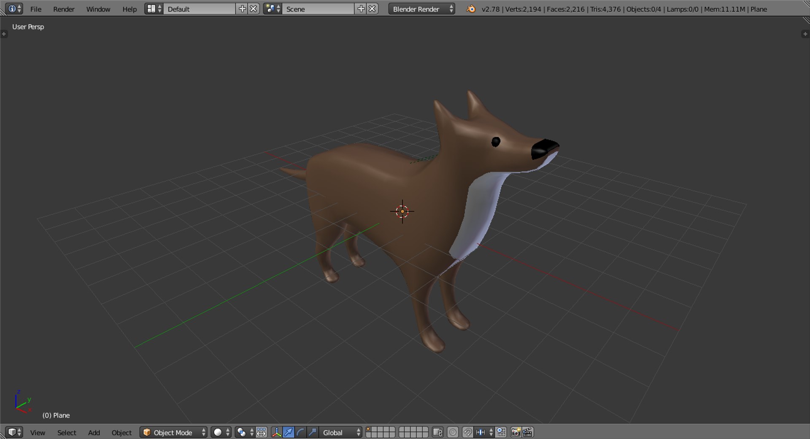Open the scene browser icon
This screenshot has width=810, height=439.
273,9
